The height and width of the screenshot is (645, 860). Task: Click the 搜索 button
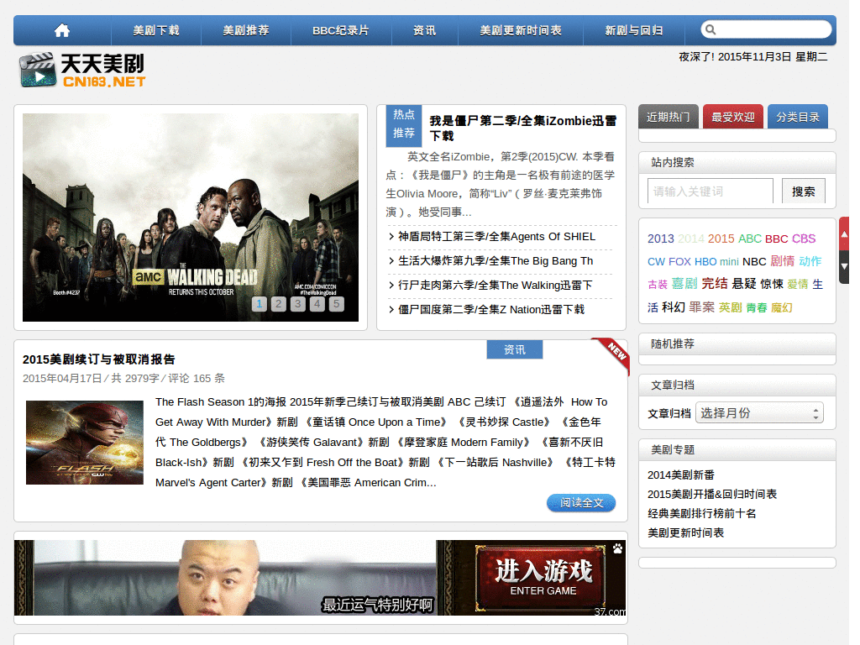804,191
